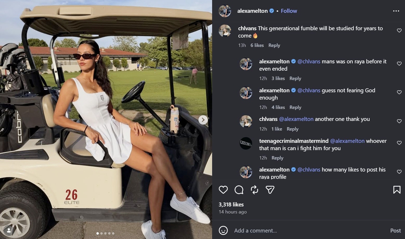
Task: Save post with bookmark icon
Action: click(397, 190)
